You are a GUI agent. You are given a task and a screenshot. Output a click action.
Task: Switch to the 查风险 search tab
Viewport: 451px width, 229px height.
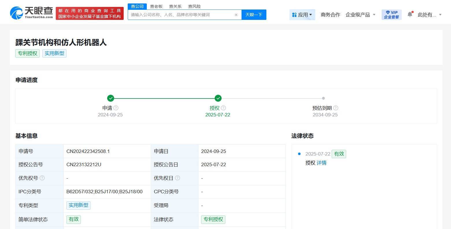pyautogui.click(x=194, y=6)
